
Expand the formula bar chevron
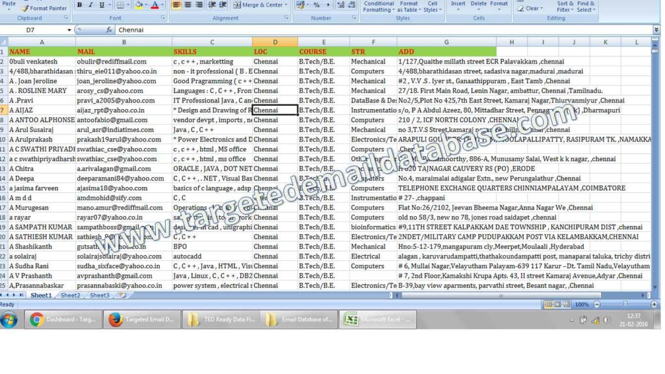coord(656,30)
